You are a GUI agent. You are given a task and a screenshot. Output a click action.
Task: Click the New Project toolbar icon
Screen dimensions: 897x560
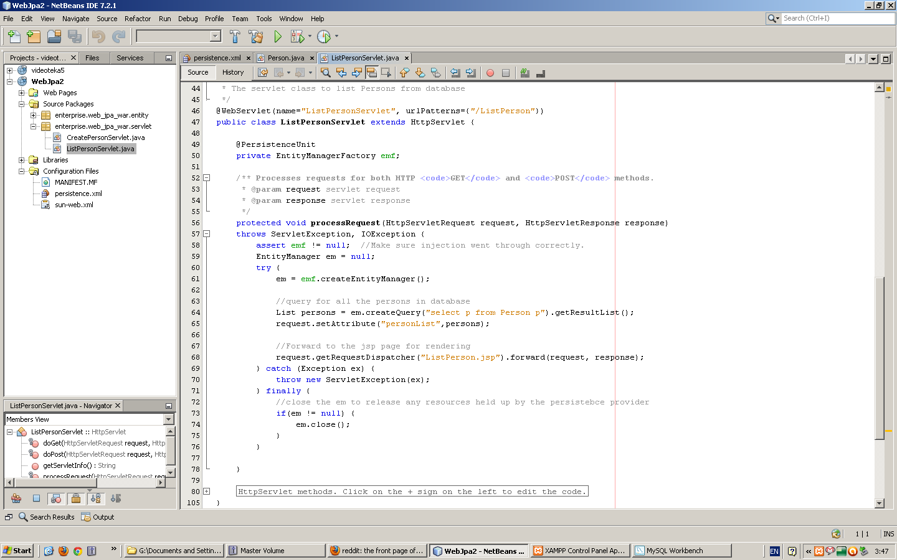point(34,37)
